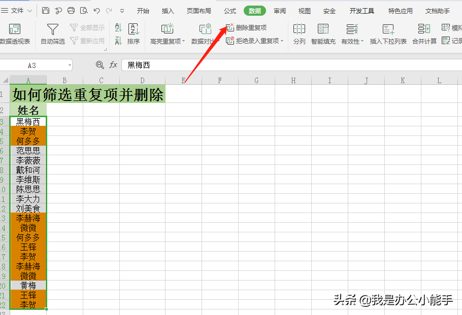Open the quick access toolbar customize arrow
Image resolution: width=462 pixels, height=315 pixels.
[x=122, y=11]
